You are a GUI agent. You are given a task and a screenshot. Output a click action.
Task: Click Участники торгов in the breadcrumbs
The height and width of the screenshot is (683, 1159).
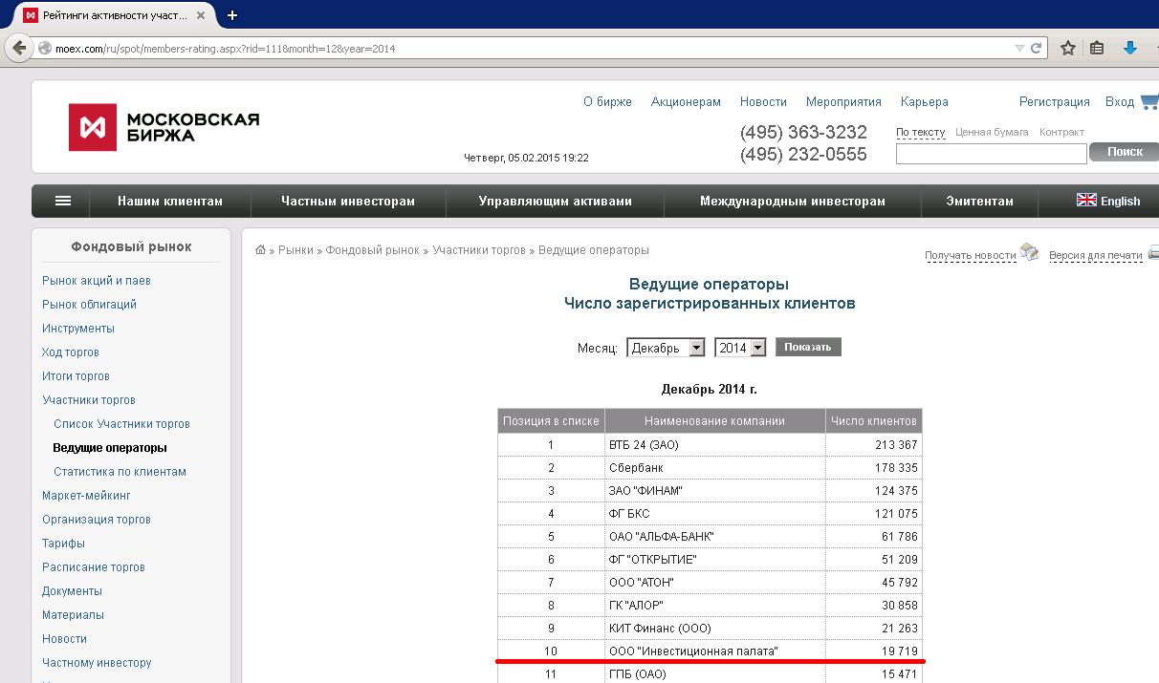point(479,249)
